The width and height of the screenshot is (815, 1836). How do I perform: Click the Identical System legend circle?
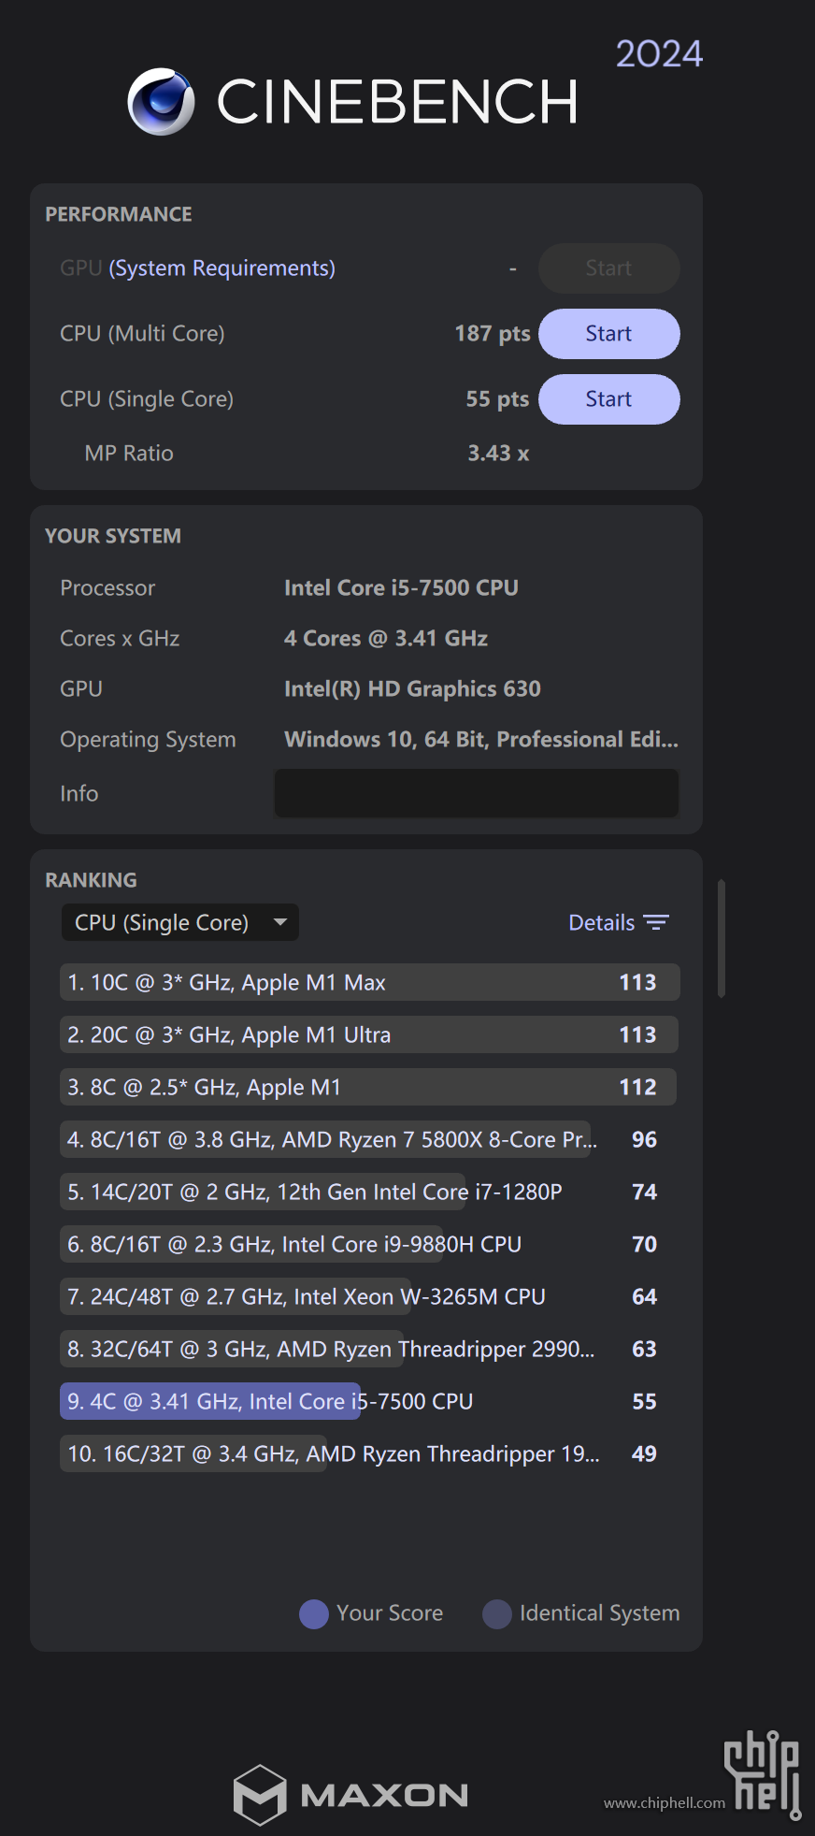click(x=496, y=1613)
